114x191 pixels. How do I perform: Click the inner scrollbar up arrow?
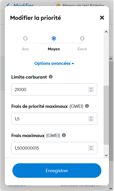click(x=106, y=32)
